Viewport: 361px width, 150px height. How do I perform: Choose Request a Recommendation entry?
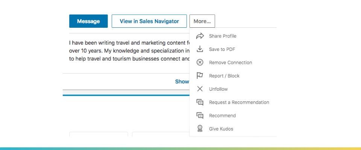click(233, 102)
